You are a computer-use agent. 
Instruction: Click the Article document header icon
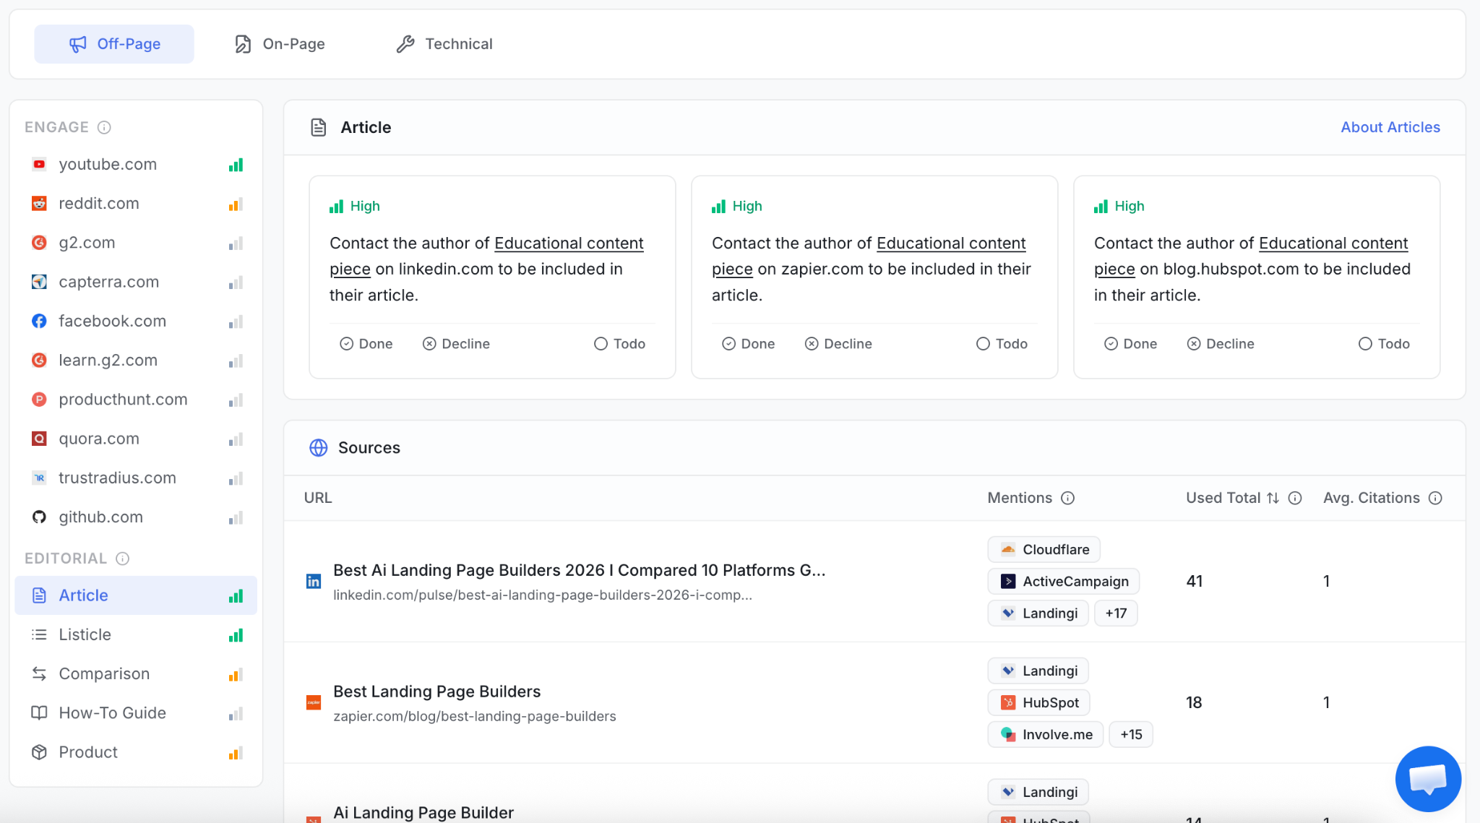[319, 128]
